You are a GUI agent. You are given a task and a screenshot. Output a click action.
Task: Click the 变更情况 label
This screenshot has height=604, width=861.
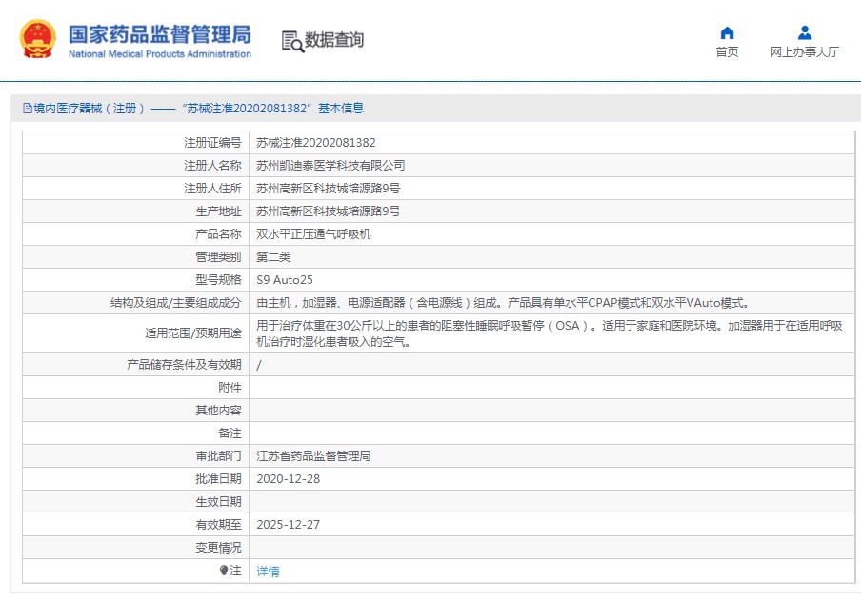pyautogui.click(x=218, y=548)
